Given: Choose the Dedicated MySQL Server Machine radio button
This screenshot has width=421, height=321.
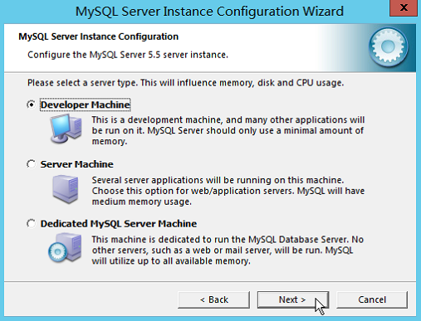Looking at the screenshot, I should (31, 223).
